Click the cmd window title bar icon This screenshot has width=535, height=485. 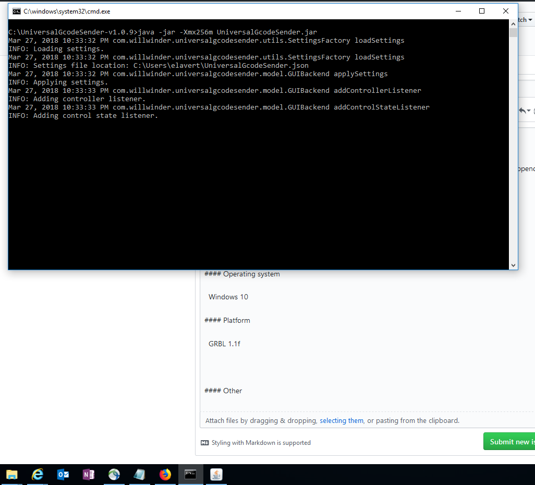[x=16, y=11]
